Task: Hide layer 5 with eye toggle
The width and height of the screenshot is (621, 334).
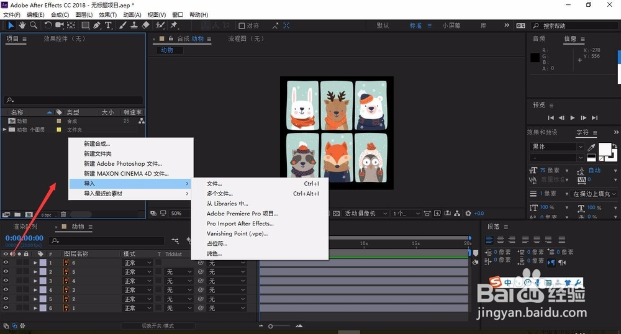Action: 6,299
